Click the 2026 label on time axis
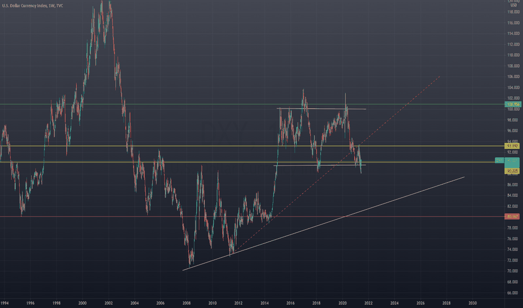The image size is (523, 308). [x=421, y=303]
